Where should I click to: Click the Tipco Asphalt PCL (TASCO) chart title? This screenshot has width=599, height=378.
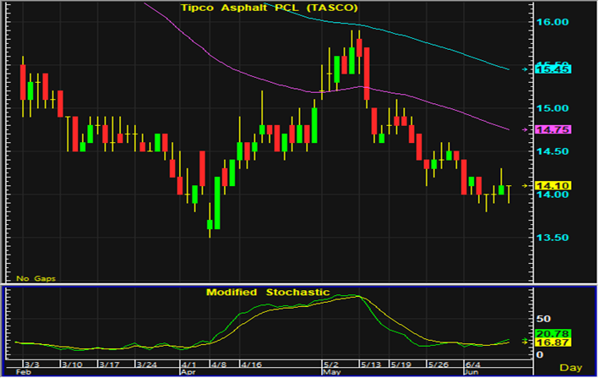coord(270,8)
